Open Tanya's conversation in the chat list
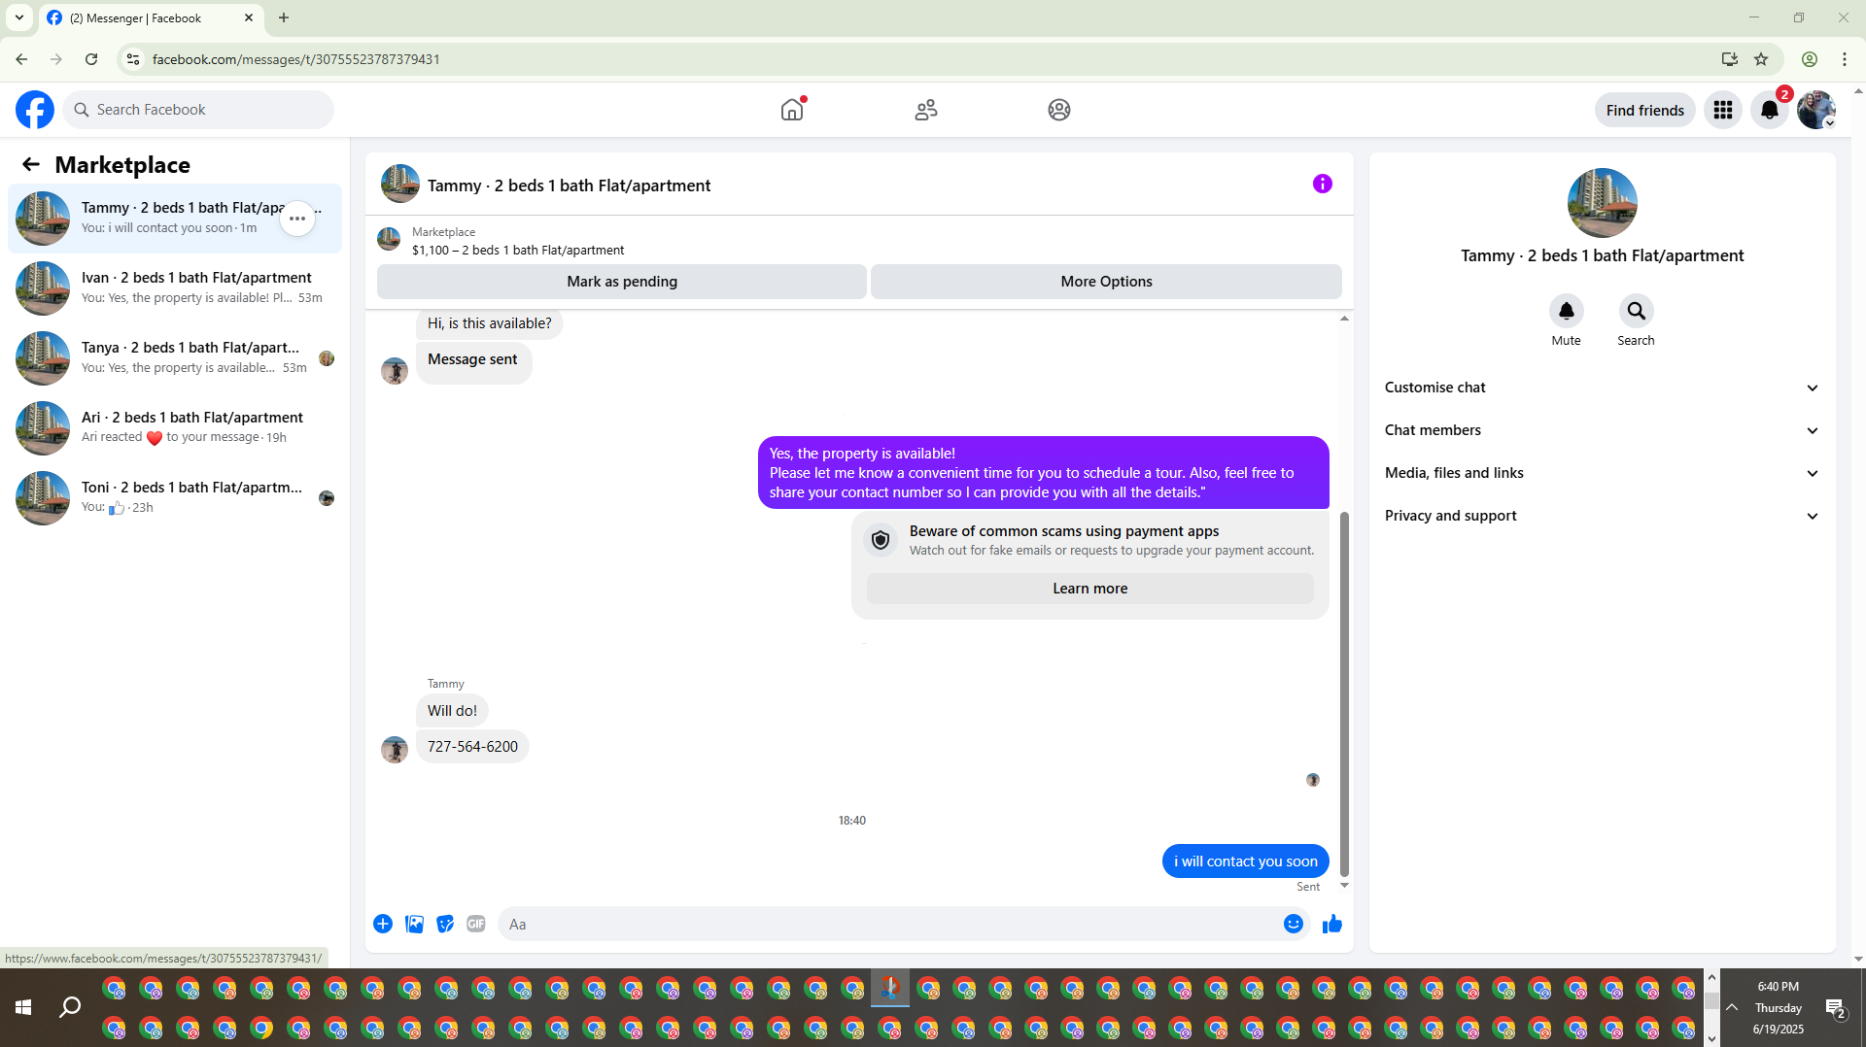 pos(175,358)
